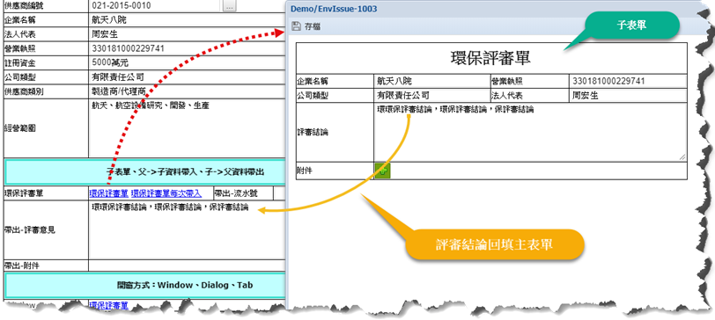Click the 經營範圍 text area
Viewport: 715px width, 320px height.
187,129
